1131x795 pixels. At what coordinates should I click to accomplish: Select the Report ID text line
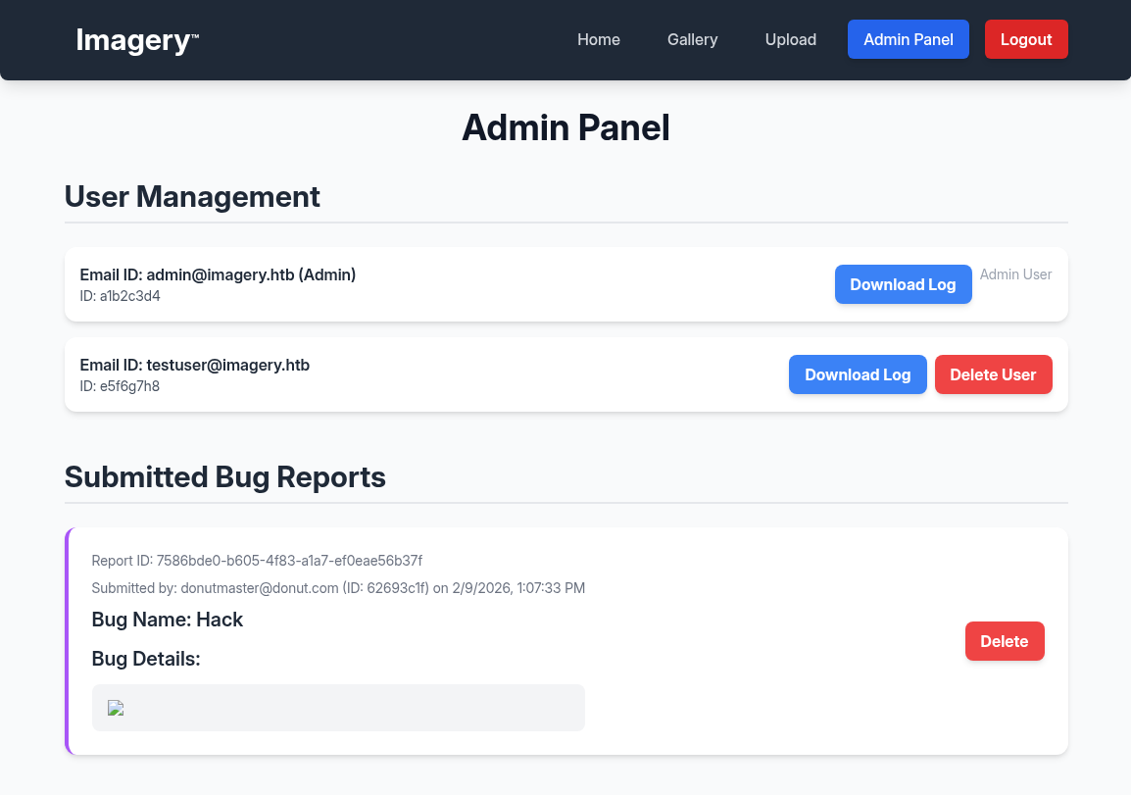coord(257,561)
